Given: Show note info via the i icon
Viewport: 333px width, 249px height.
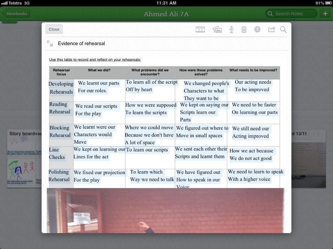Looking at the screenshot, I should pos(257,30).
